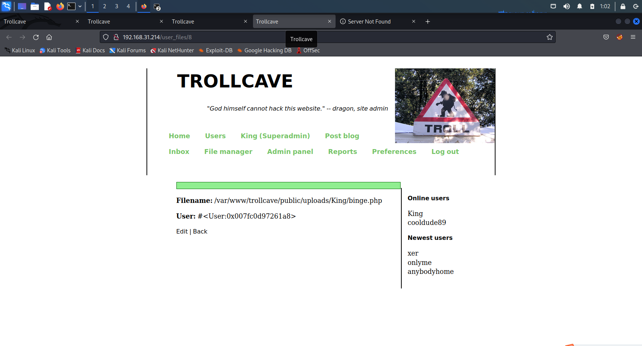Open the Pocket save icon
This screenshot has height=346, width=642.
click(606, 37)
